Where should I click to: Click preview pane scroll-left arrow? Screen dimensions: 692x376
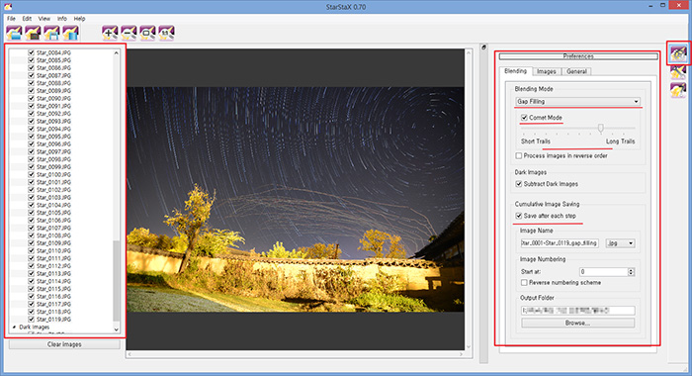(x=130, y=354)
